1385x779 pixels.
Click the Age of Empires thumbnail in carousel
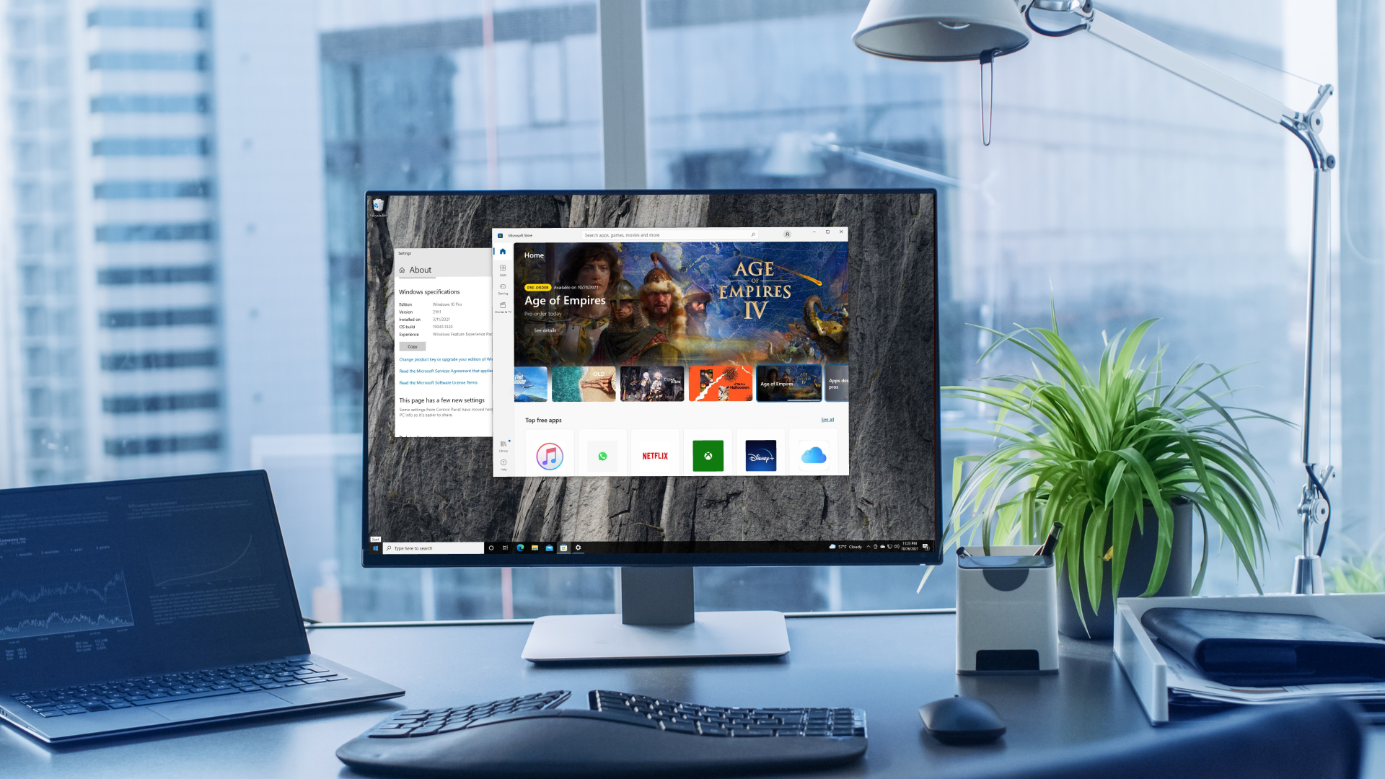[788, 383]
